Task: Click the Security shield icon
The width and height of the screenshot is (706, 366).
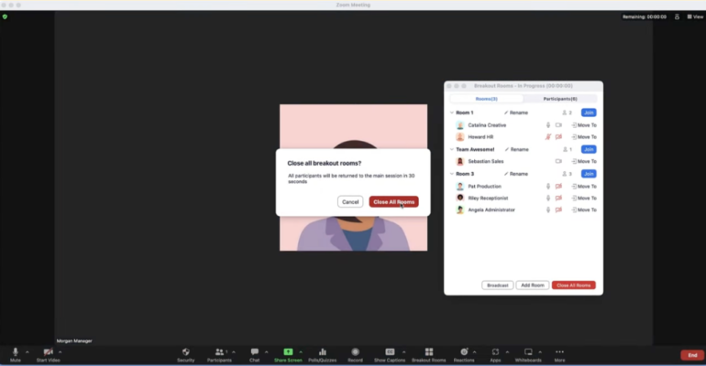Action: 185,351
